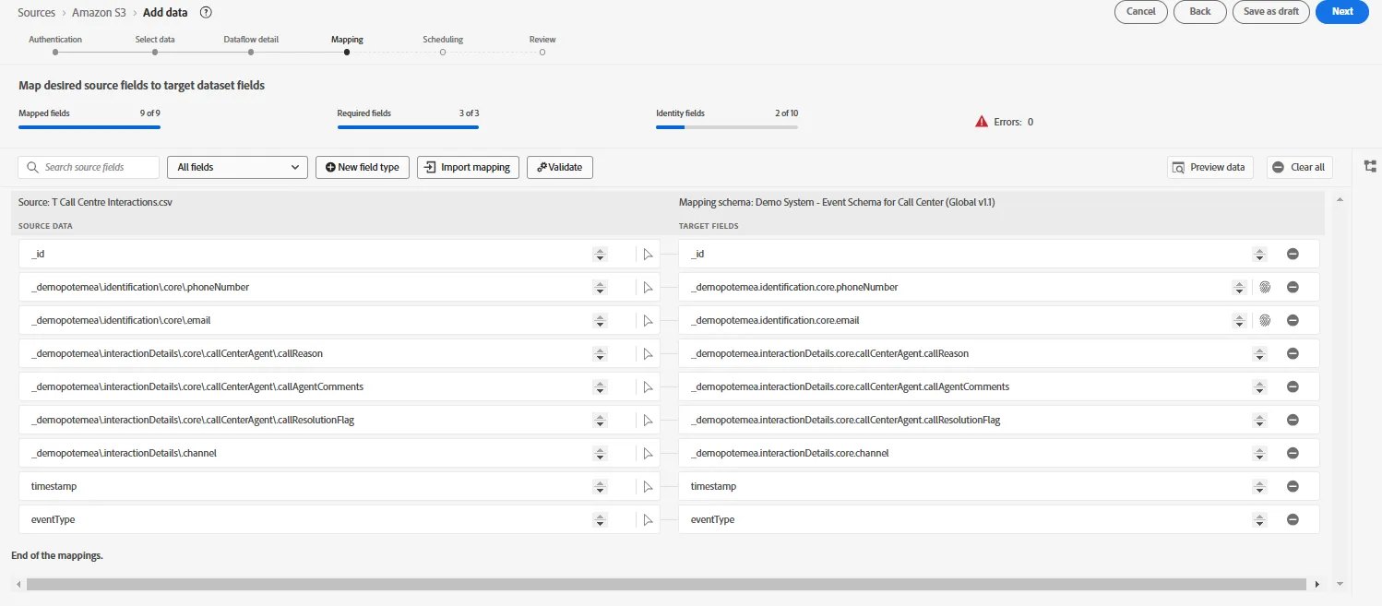Click the Back button

pyautogui.click(x=1200, y=12)
